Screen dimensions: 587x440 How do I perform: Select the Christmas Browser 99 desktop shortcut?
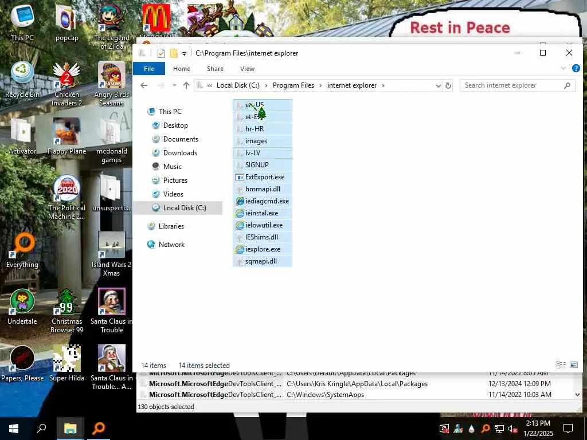[66, 311]
